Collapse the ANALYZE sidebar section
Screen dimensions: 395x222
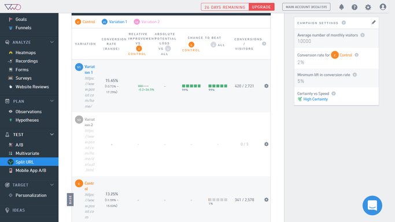click(52, 42)
